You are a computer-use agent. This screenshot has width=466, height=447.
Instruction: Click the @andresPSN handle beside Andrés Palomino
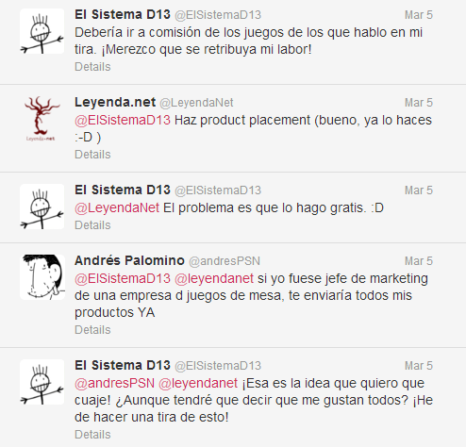(x=225, y=261)
